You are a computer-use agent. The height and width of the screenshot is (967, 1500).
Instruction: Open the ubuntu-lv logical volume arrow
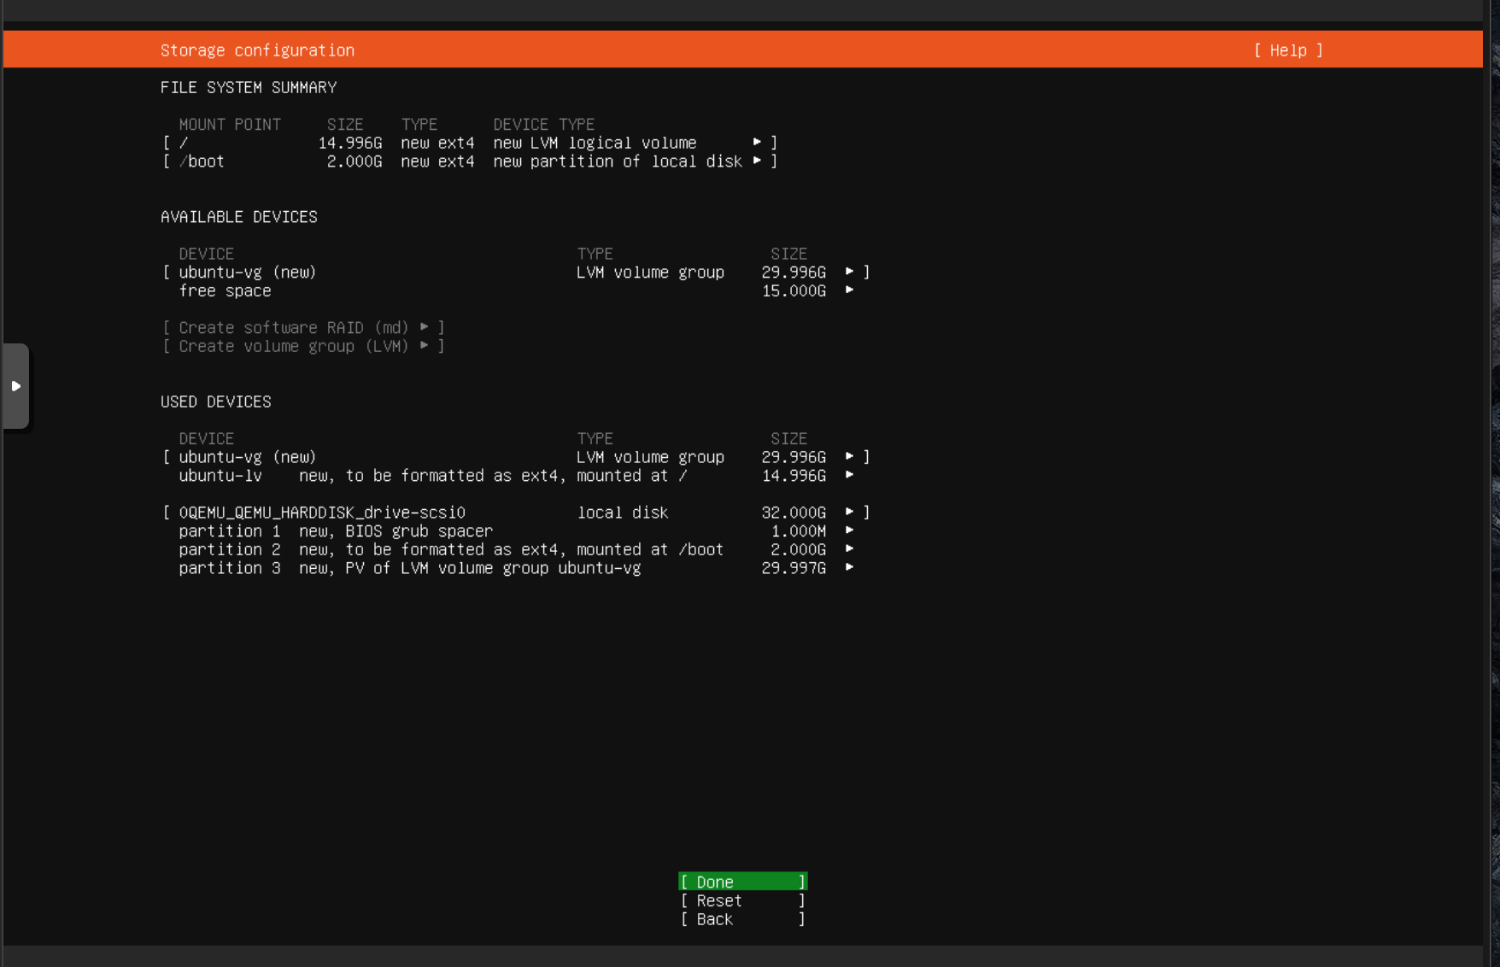coord(849,475)
